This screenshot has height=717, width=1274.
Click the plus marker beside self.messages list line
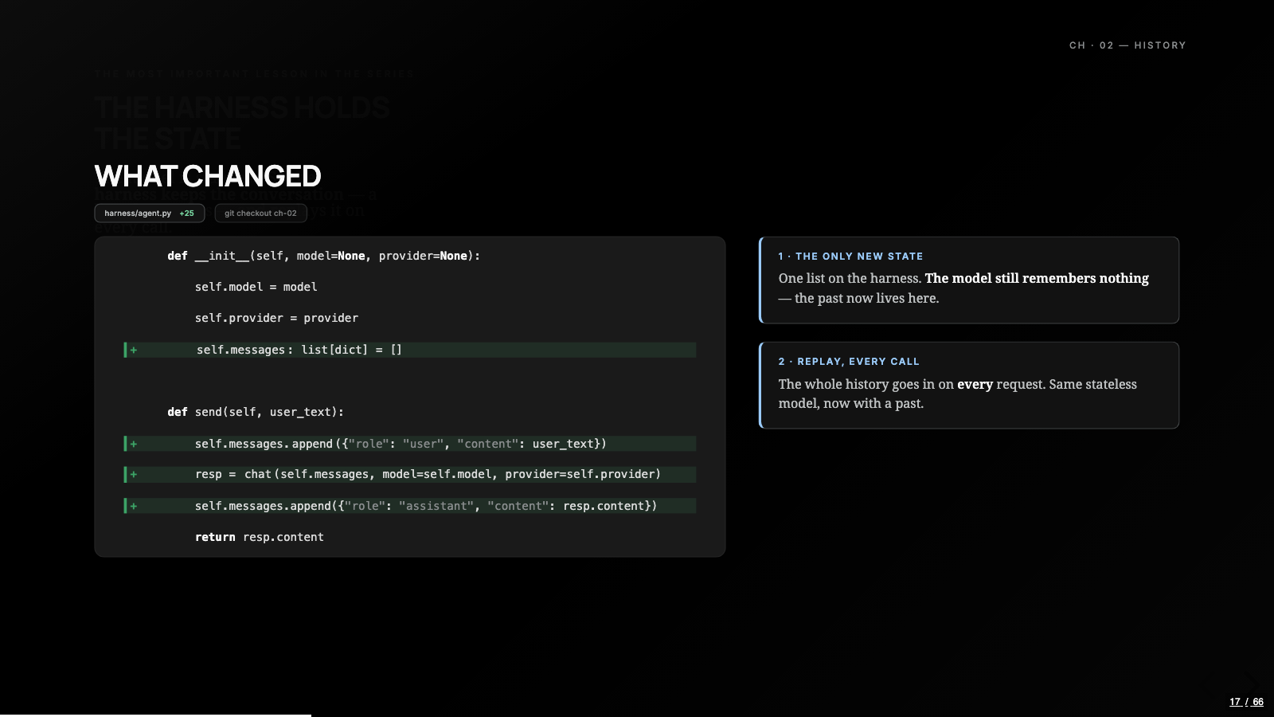(134, 350)
